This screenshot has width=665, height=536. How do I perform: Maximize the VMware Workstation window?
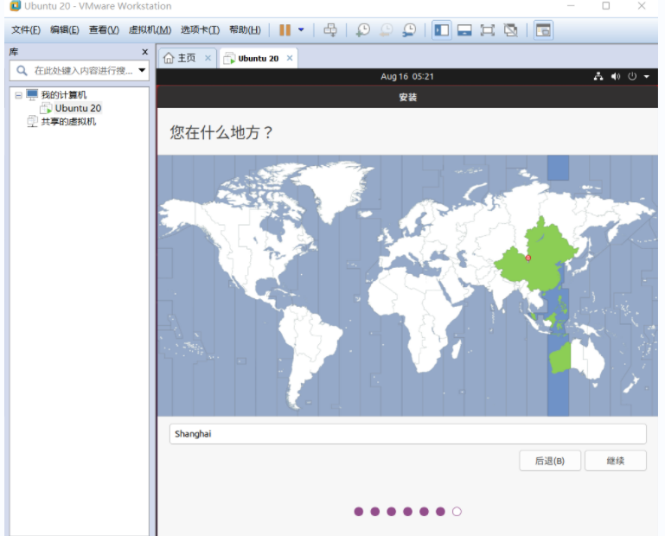(x=606, y=6)
